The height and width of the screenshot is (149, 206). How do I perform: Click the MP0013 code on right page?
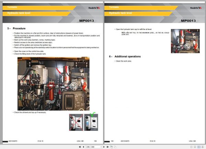coord(188,21)
